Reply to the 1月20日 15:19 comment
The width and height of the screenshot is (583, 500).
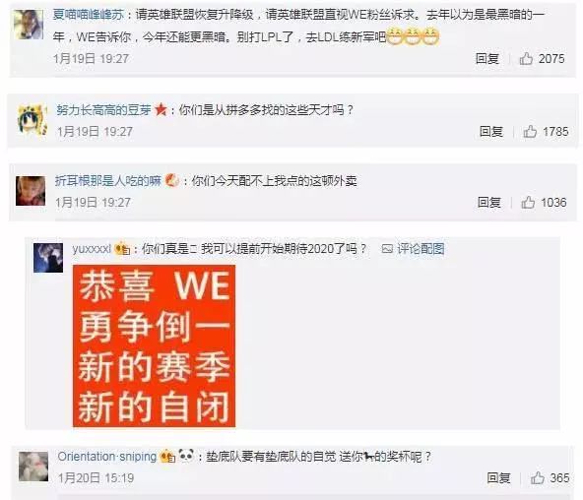tap(499, 478)
